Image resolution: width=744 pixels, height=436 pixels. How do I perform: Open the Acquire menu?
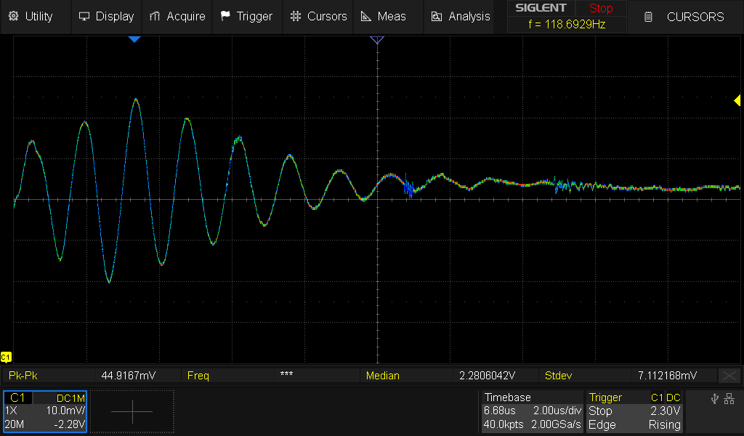[177, 16]
